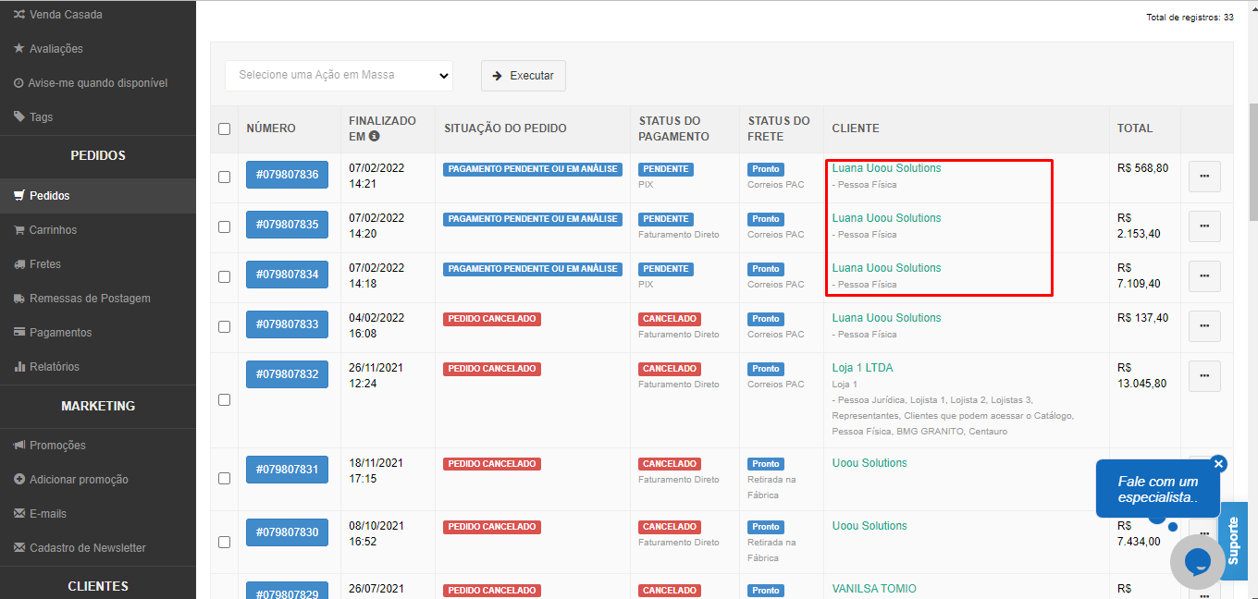Click the shuffle icon beside Venda Casada

coord(19,15)
